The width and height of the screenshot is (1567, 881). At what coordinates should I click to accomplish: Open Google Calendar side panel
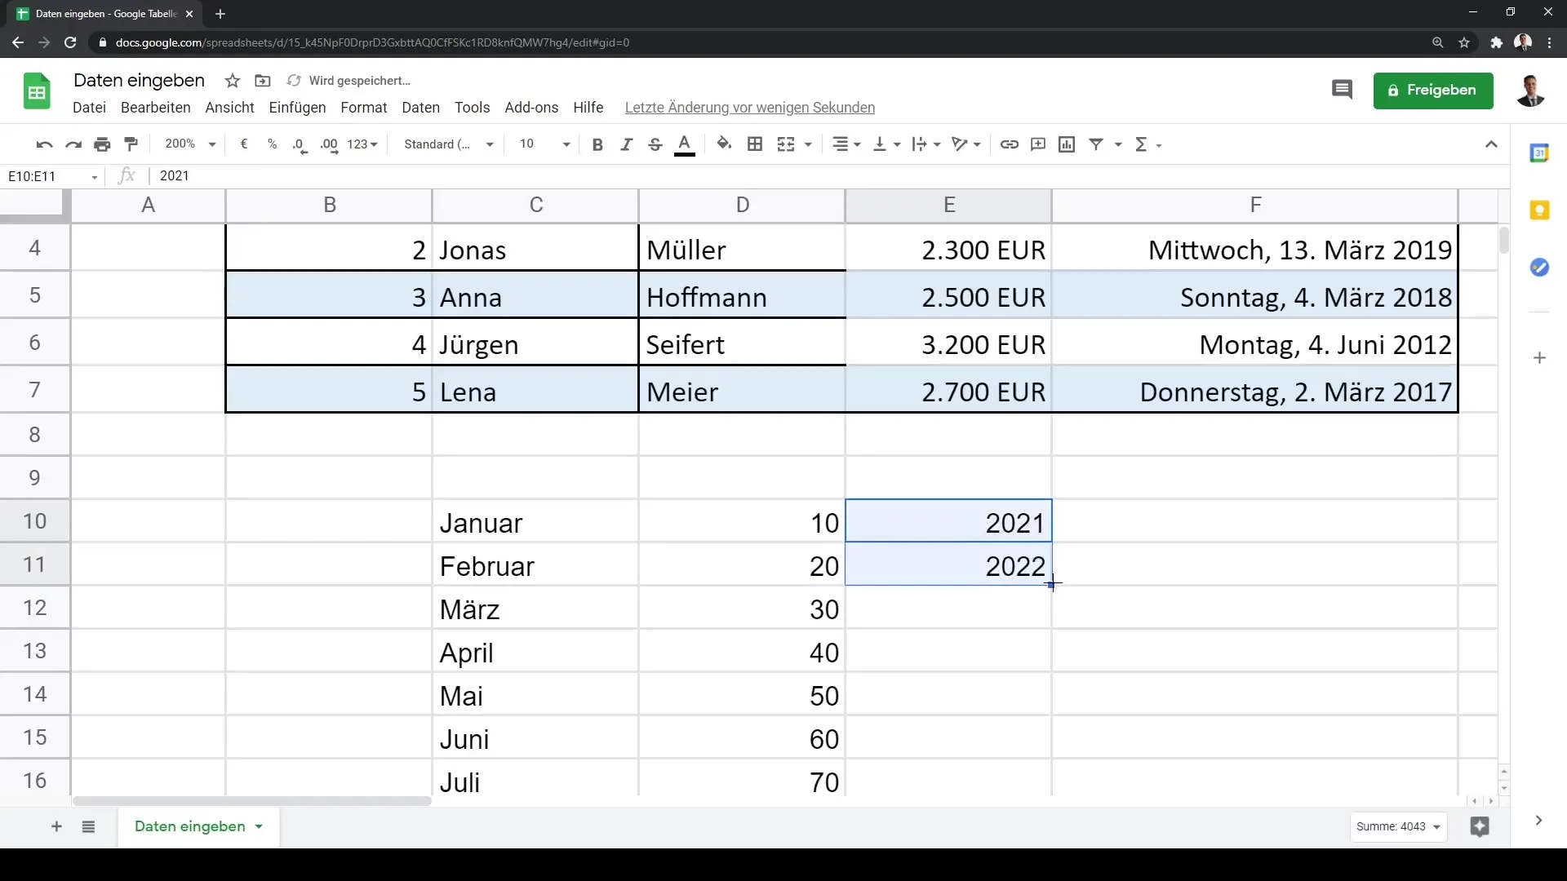coord(1539,153)
